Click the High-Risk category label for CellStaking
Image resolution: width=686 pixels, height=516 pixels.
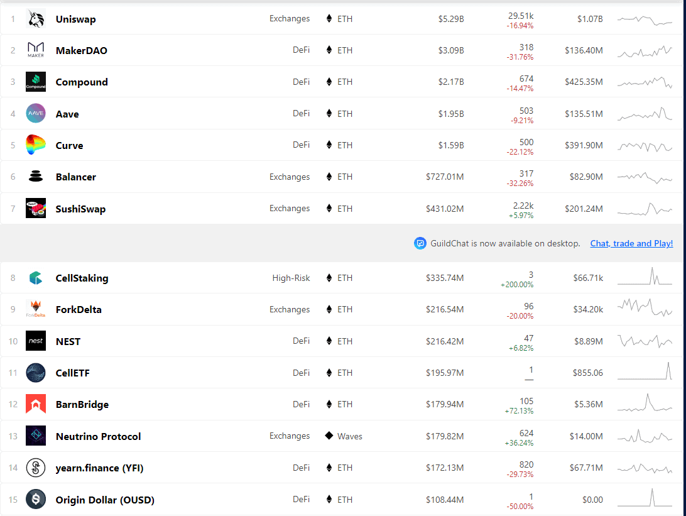(291, 278)
